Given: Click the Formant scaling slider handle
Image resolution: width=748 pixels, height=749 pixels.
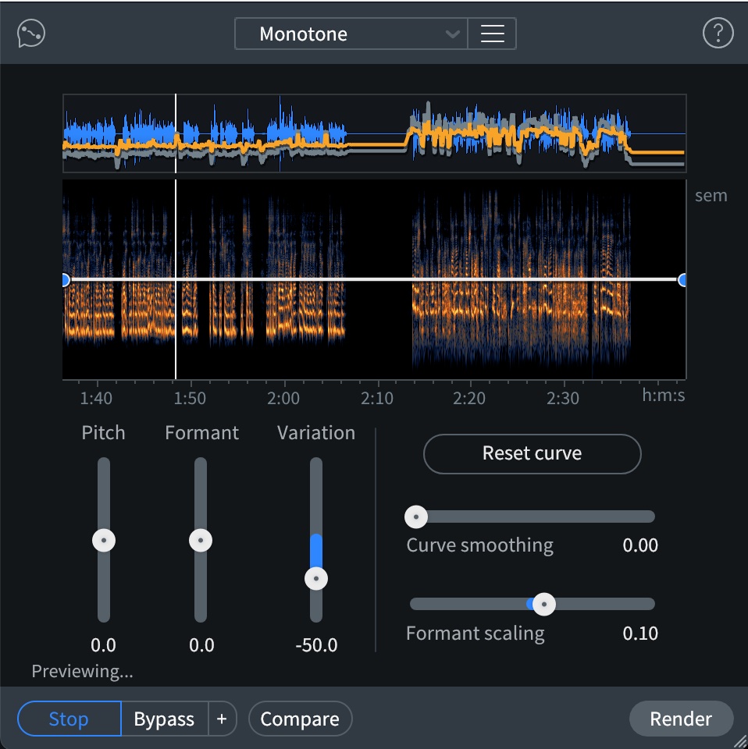Looking at the screenshot, I should pyautogui.click(x=544, y=604).
